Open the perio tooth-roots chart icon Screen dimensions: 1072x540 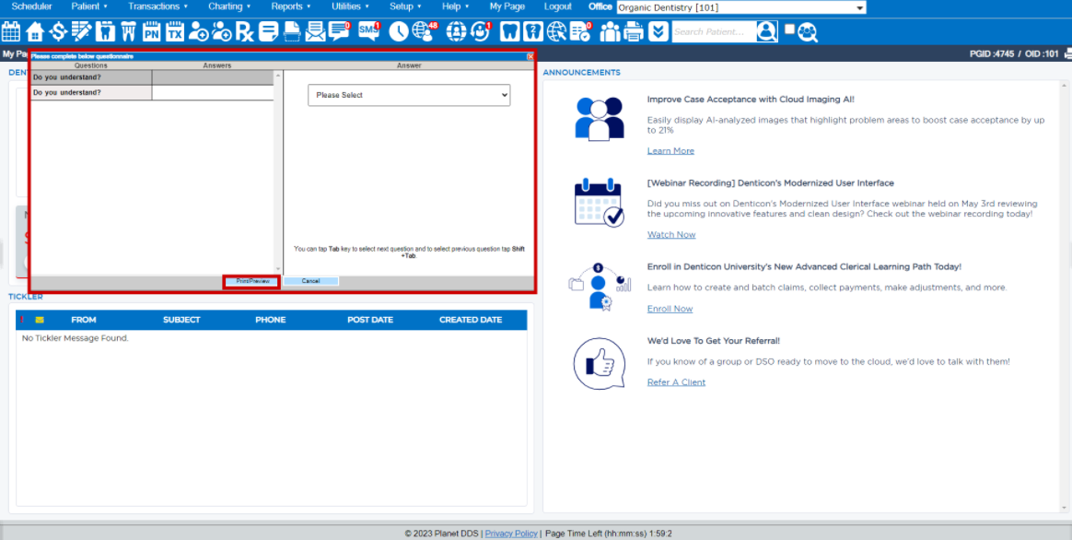129,31
